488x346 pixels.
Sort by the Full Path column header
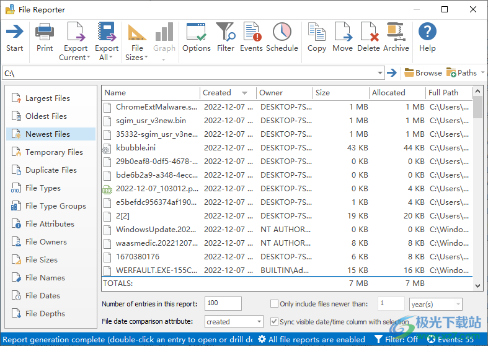tap(449, 93)
